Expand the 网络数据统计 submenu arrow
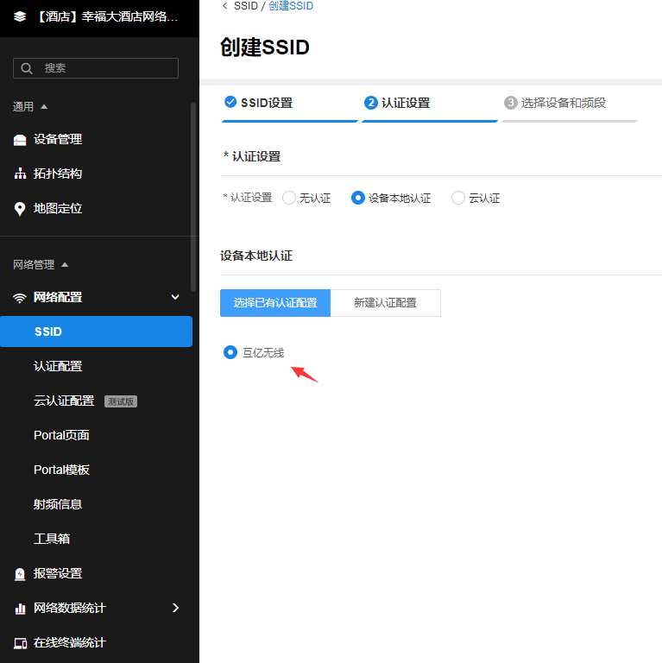 coord(175,608)
